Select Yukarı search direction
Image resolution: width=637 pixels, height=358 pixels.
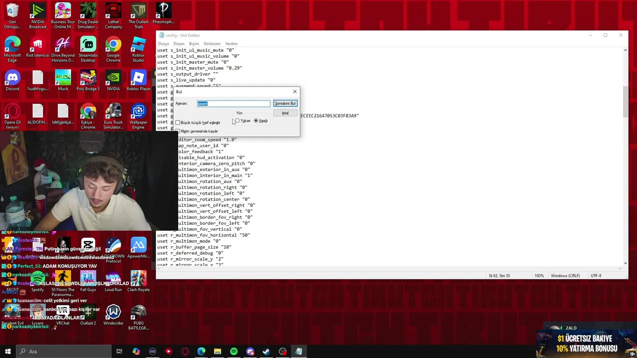pos(237,121)
